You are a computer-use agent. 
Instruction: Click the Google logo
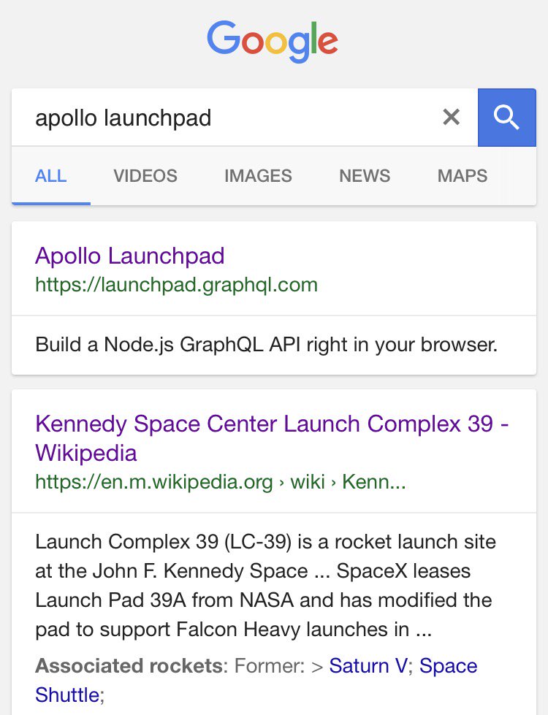pyautogui.click(x=273, y=42)
